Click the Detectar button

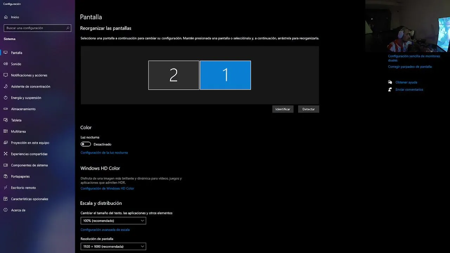(x=309, y=109)
